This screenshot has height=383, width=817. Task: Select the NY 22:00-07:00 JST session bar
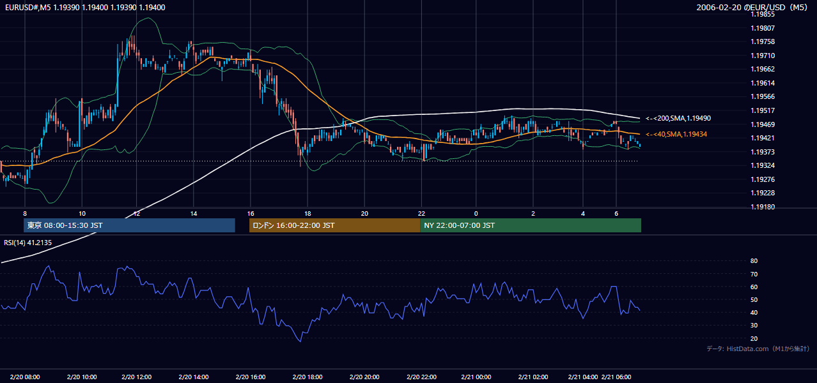click(531, 225)
